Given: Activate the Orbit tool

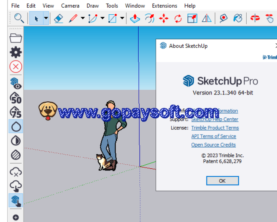Looking at the screenshot, I should 255,18.
